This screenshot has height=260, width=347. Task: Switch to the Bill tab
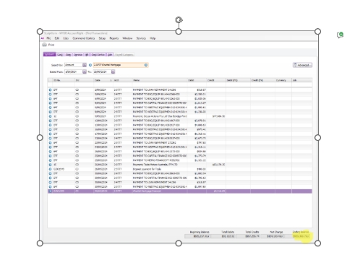click(x=87, y=55)
